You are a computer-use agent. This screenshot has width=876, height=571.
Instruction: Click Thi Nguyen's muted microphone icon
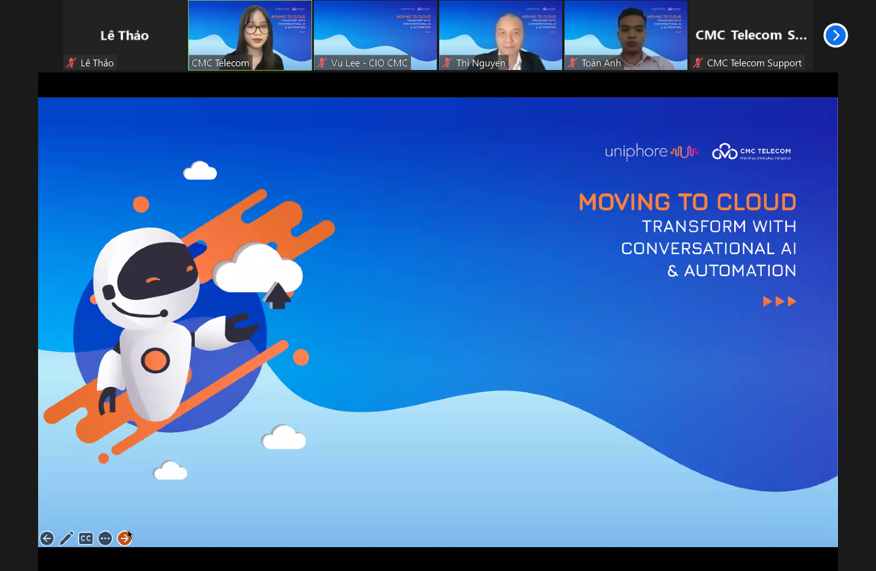[x=447, y=63]
